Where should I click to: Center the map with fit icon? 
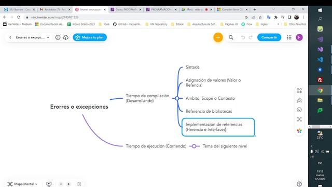click(x=79, y=184)
